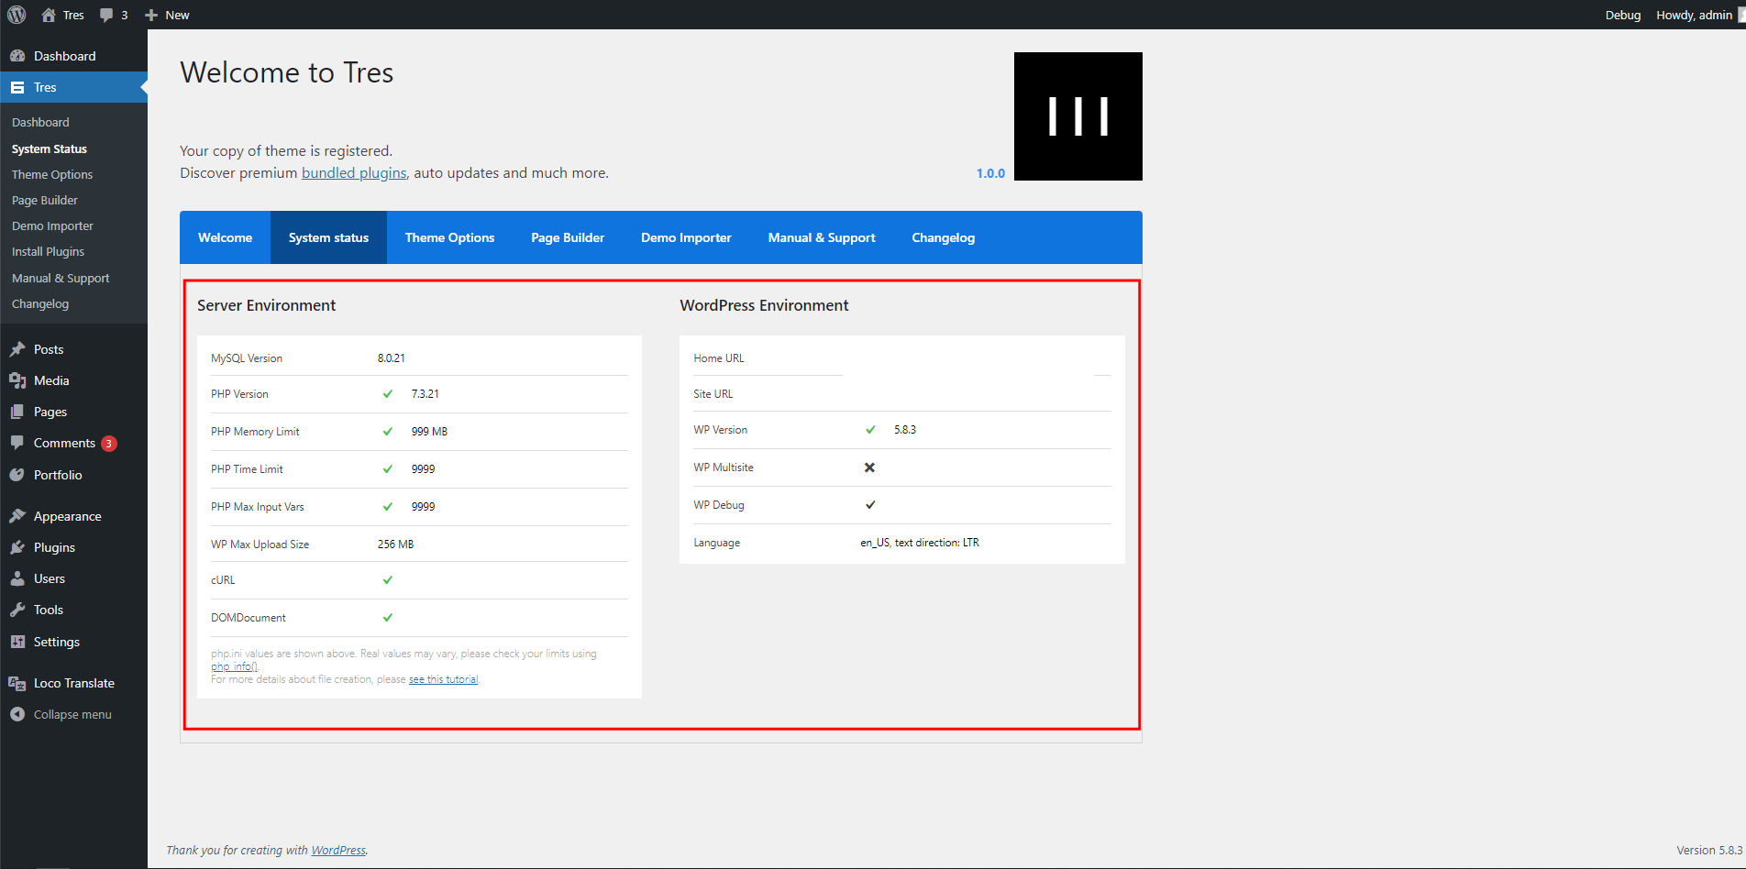
Task: Open the php_info() link
Action: [x=234, y=666]
